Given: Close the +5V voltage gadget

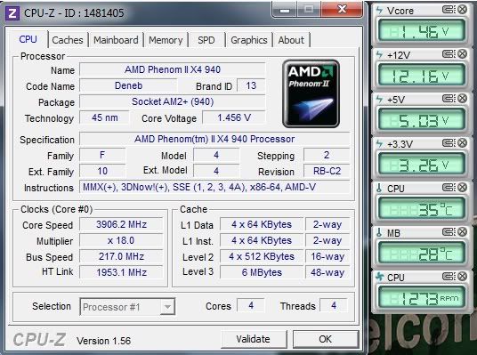Looking at the screenshot, I should click(463, 99).
